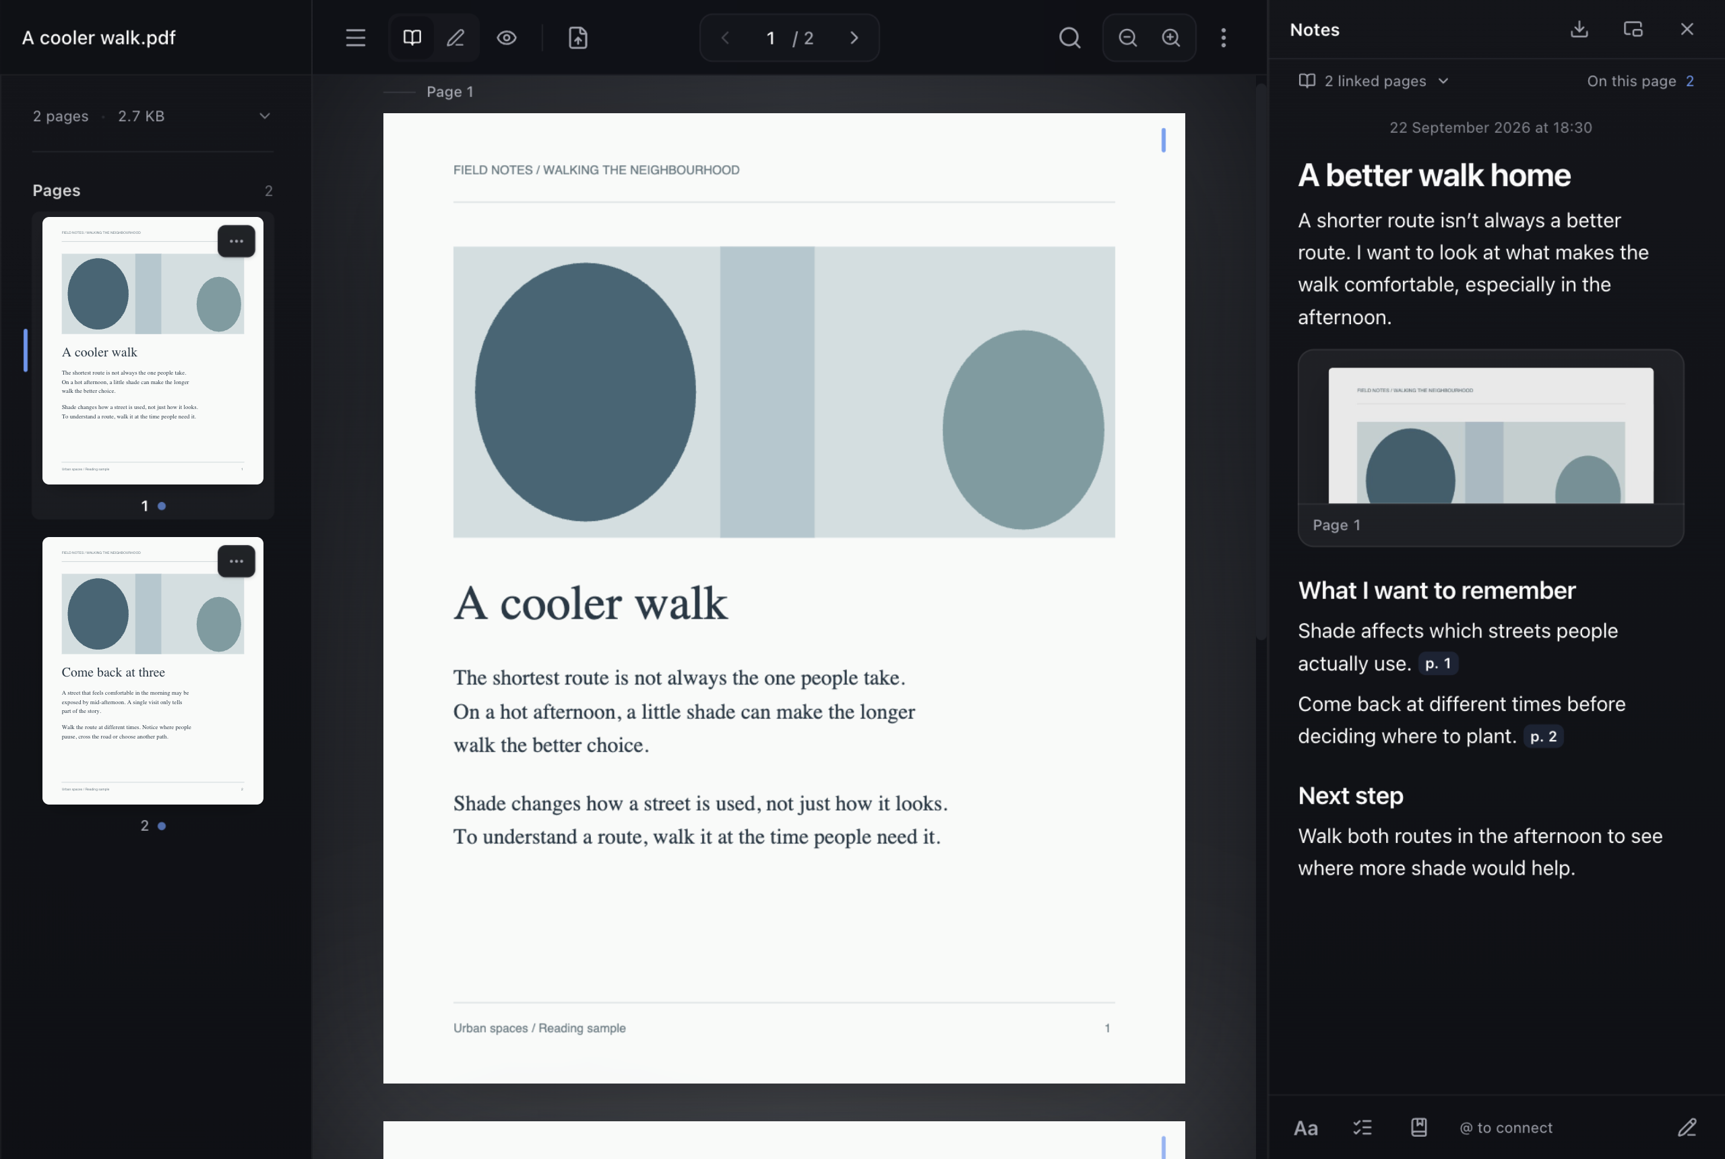
Task: Click the bookmark page icon in notes footer
Action: 1418,1128
